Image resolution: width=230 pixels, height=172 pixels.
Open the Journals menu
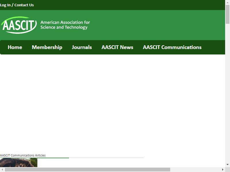[x=82, y=47]
